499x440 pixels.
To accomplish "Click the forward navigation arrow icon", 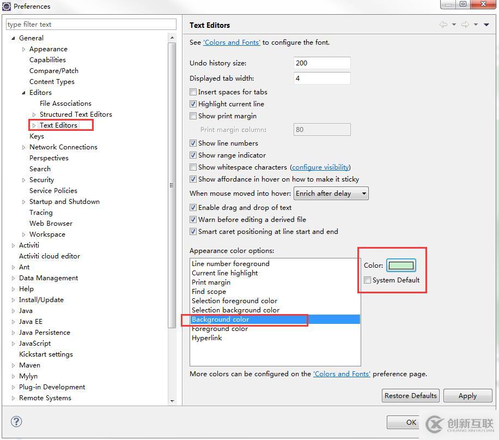I will click(x=465, y=25).
